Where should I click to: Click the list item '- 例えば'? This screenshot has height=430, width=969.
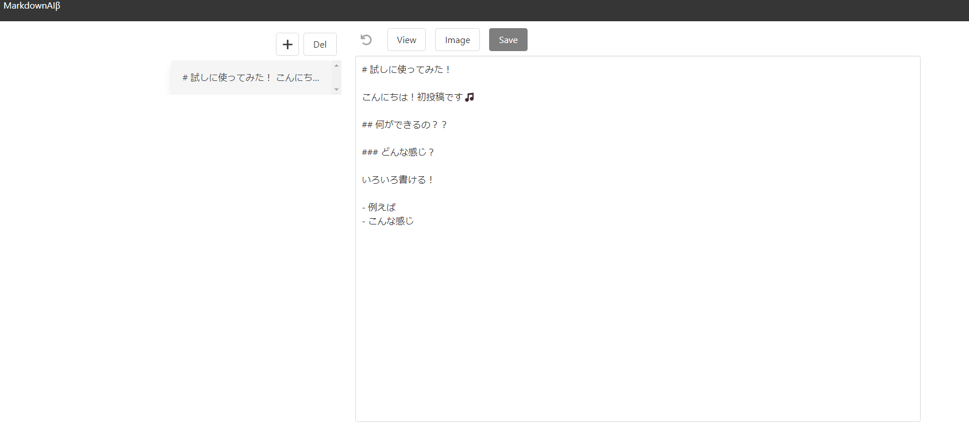[379, 207]
